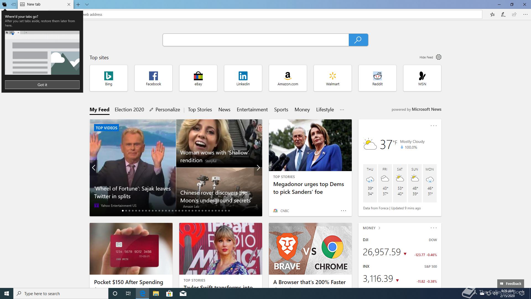Open the eBay top site tile
Screen dimensions: 531x299
[198, 78]
